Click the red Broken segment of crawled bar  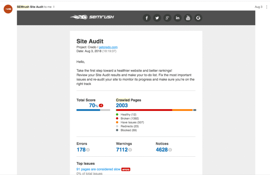pyautogui.click(x=144, y=110)
